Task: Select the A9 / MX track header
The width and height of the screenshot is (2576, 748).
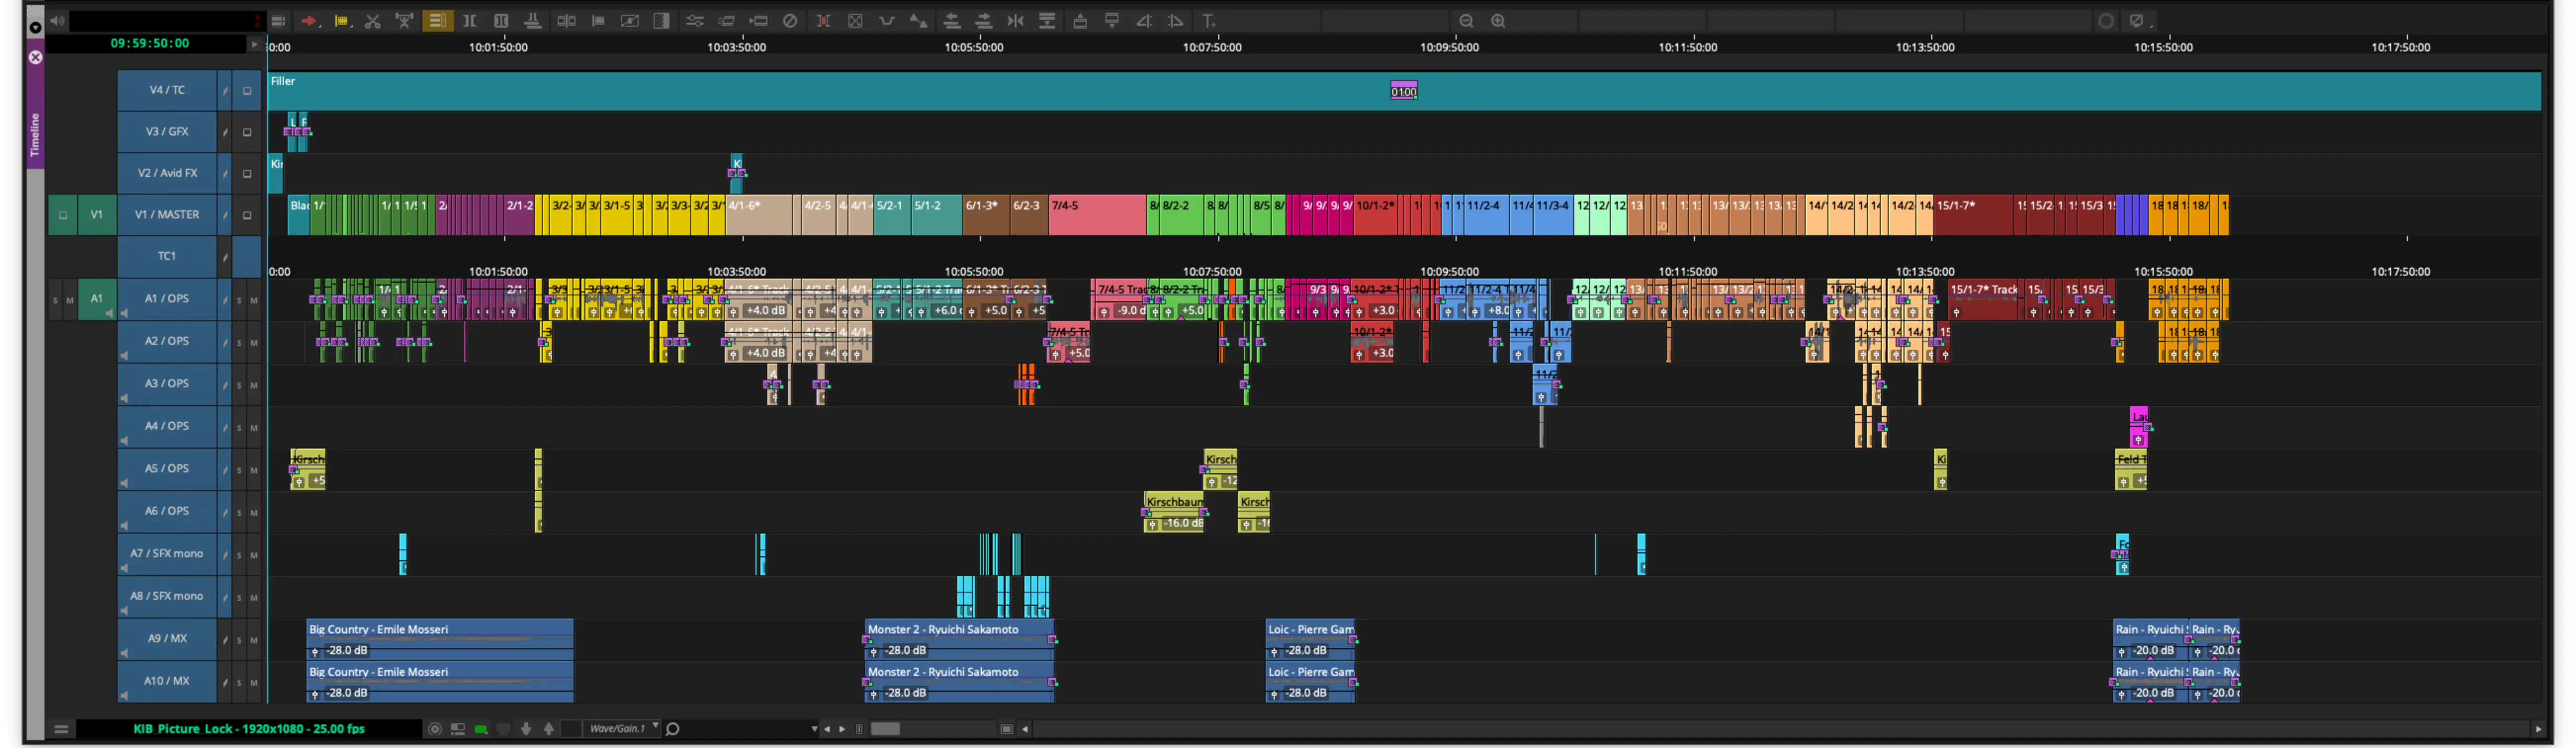Action: coord(166,639)
